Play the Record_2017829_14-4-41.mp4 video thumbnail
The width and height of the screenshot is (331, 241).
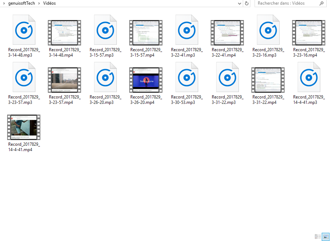tap(24, 127)
